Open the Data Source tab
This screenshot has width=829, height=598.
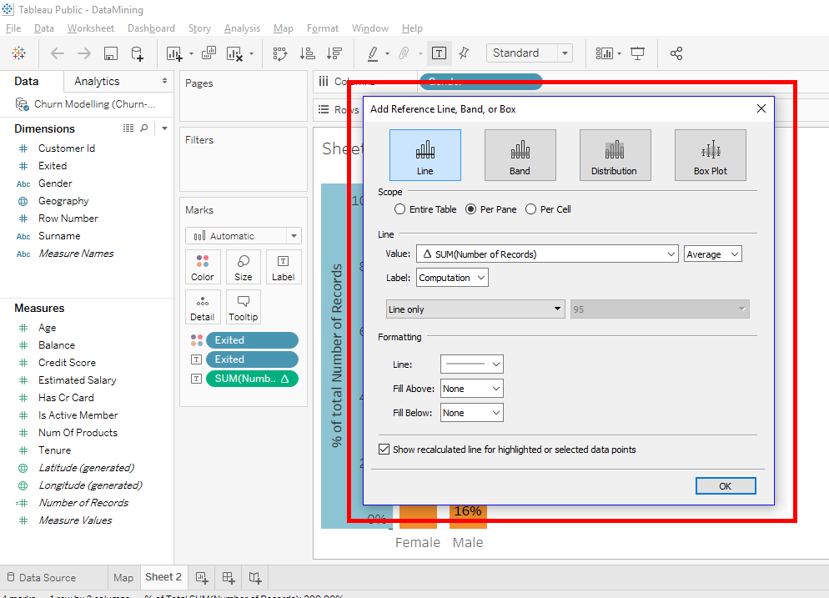point(47,577)
